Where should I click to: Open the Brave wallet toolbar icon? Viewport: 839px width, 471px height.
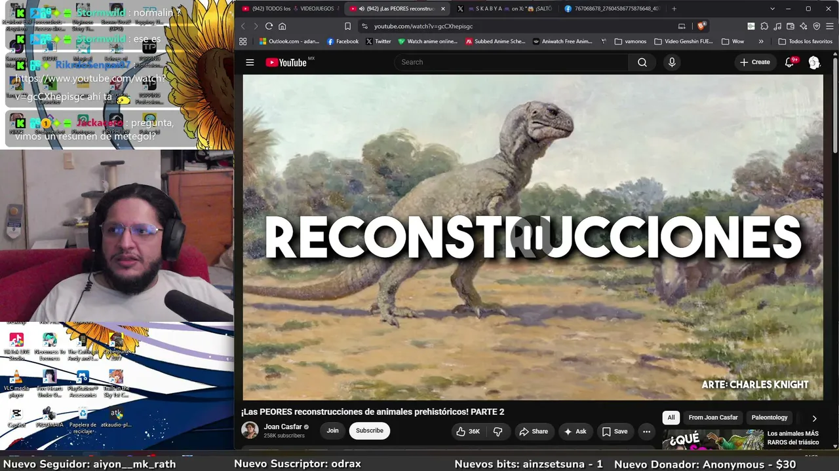click(x=790, y=26)
